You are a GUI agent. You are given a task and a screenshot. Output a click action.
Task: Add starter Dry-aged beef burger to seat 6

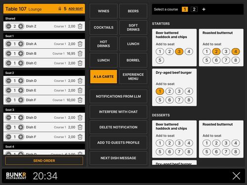click(x=169, y=100)
